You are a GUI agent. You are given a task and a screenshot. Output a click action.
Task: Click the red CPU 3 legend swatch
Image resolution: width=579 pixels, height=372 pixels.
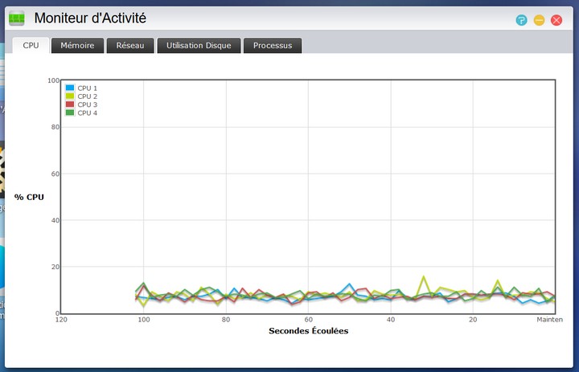pos(70,104)
